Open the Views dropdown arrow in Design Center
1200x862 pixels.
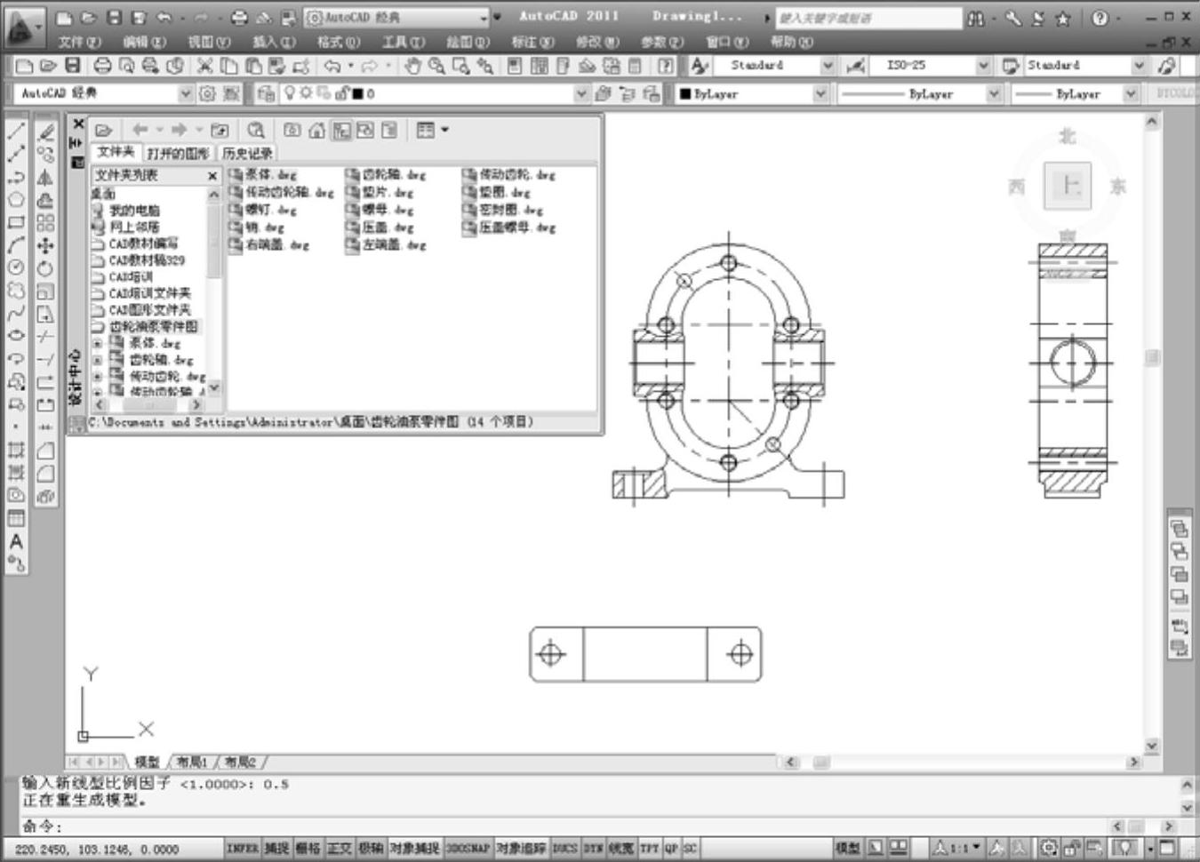click(445, 131)
